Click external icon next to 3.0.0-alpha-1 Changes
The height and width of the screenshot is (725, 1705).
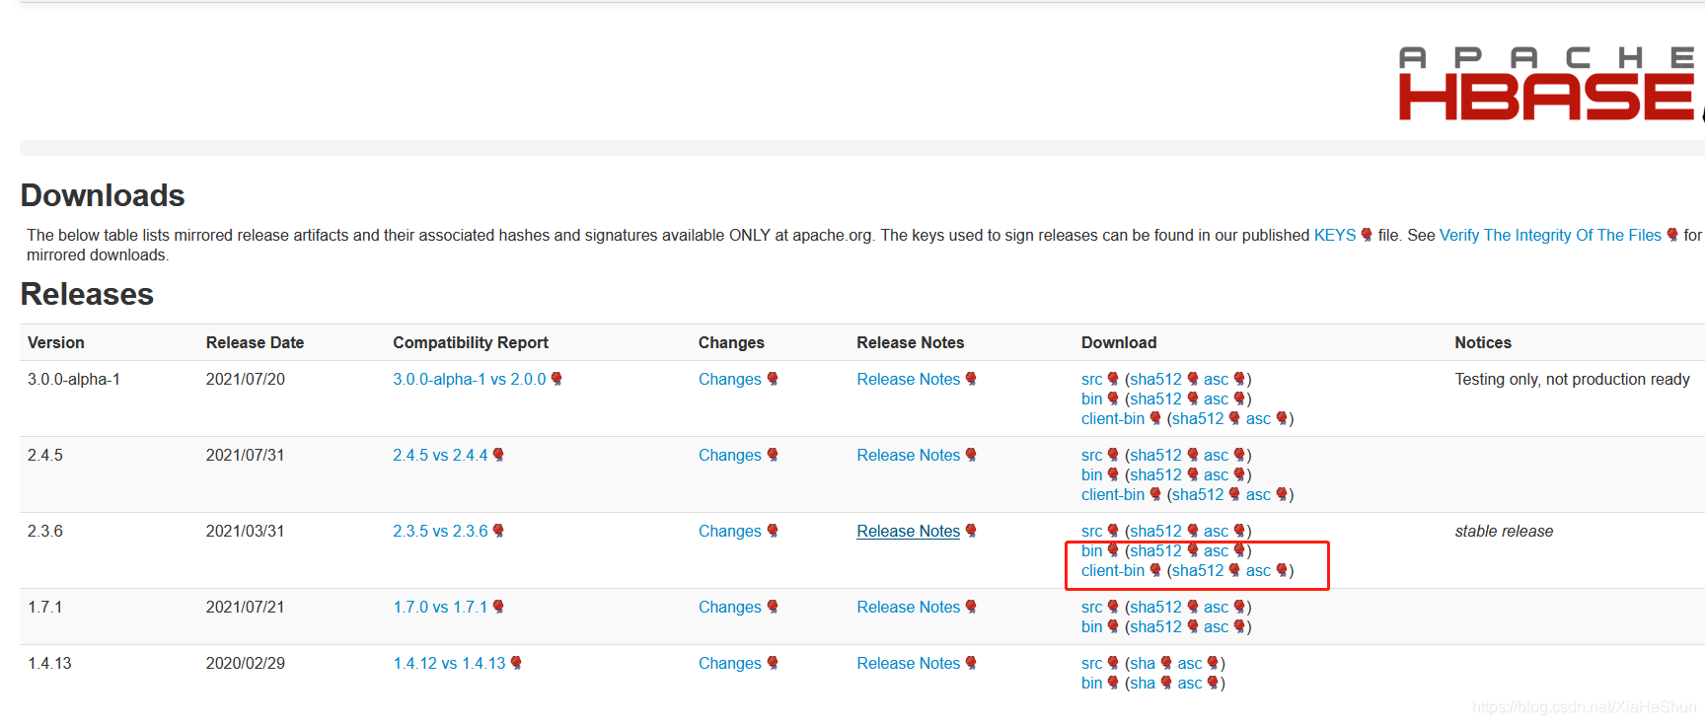tap(773, 379)
